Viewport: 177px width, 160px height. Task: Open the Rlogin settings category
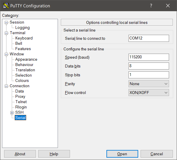tap(21, 107)
